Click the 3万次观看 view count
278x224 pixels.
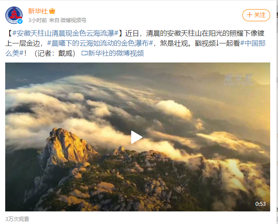tap(17, 219)
